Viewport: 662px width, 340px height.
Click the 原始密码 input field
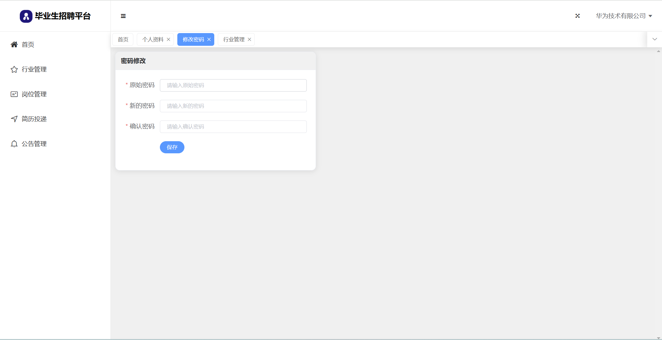[x=233, y=85]
